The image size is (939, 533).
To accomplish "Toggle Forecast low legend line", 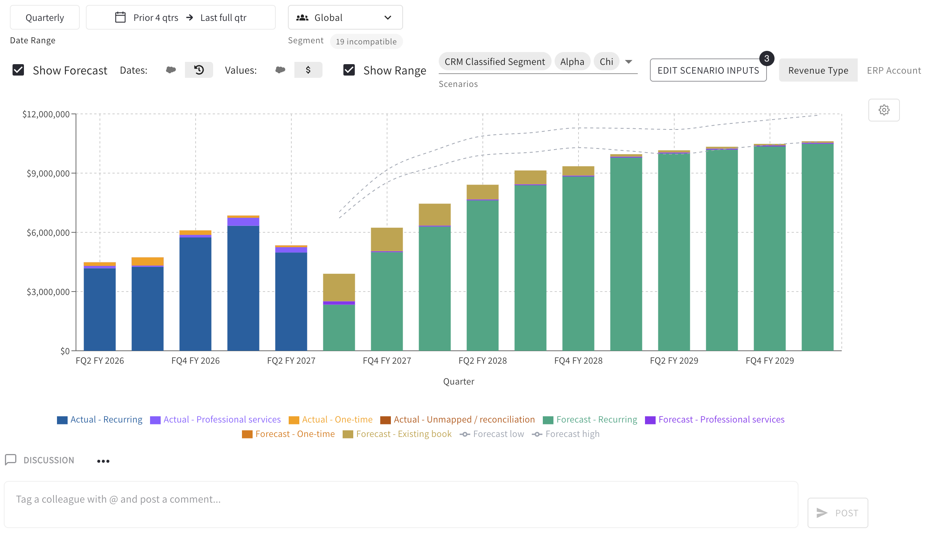I will tap(492, 434).
